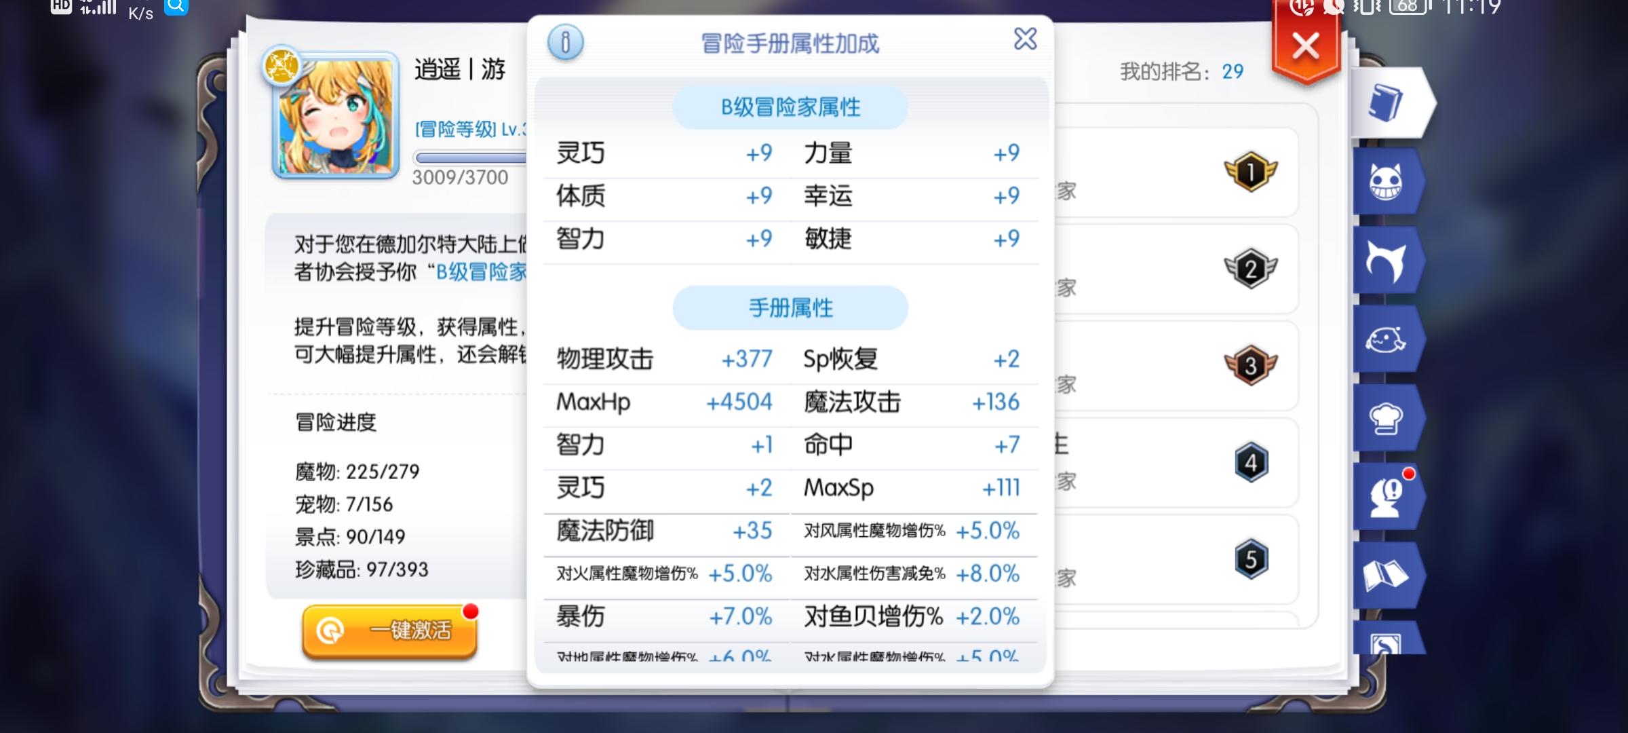This screenshot has width=1628, height=733.
Task: Click the adventure level progress bar
Action: tap(470, 158)
